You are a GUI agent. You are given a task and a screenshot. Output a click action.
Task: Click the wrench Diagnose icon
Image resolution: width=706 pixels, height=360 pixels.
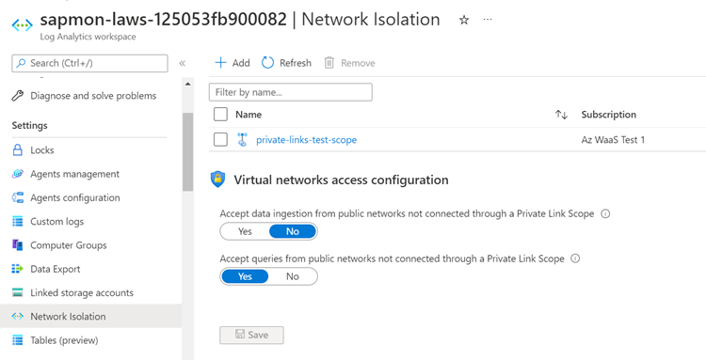click(x=18, y=95)
